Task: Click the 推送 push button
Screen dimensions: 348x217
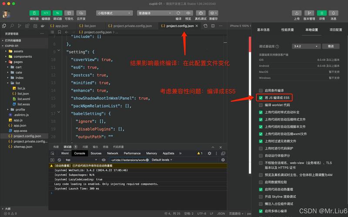Action: 331,46
